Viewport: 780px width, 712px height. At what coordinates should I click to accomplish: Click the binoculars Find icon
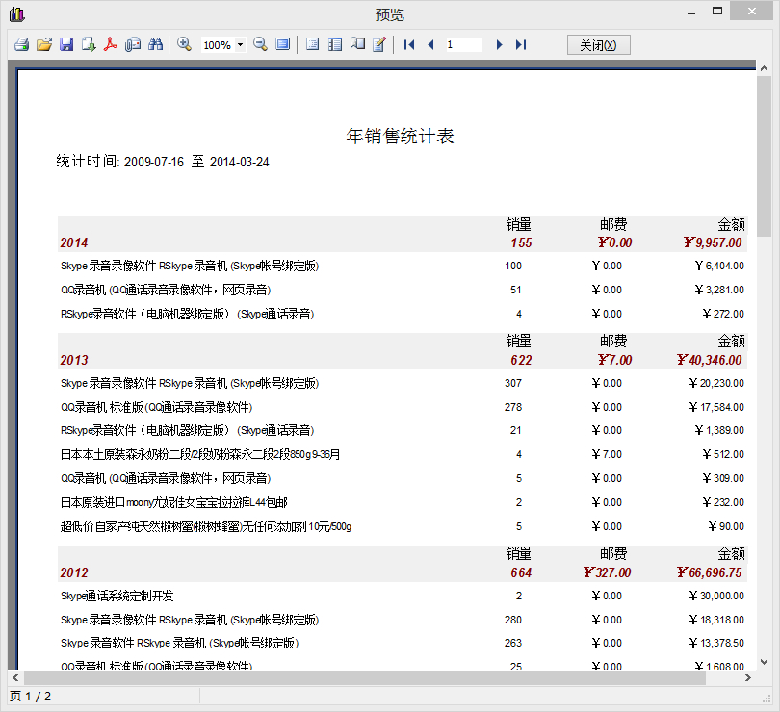[x=155, y=45]
